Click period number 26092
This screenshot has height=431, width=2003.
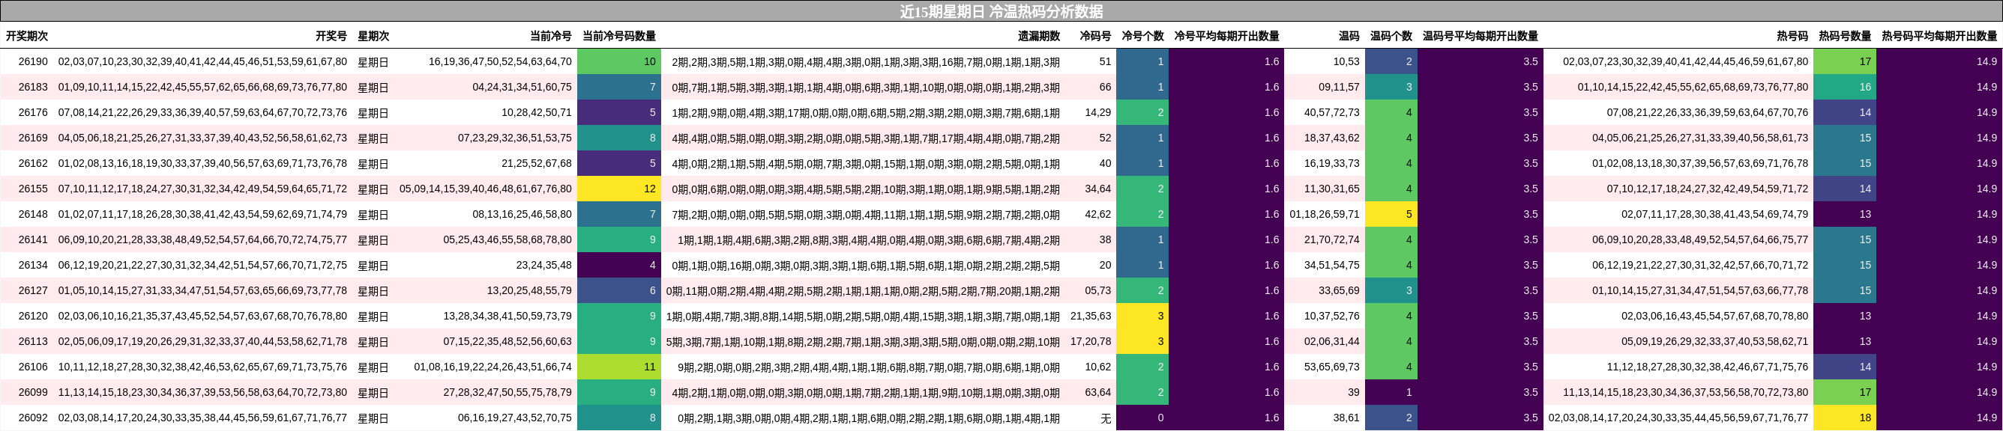click(33, 418)
